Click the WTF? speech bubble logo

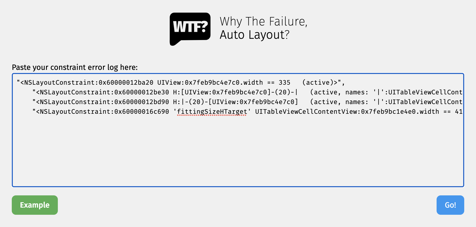click(190, 29)
